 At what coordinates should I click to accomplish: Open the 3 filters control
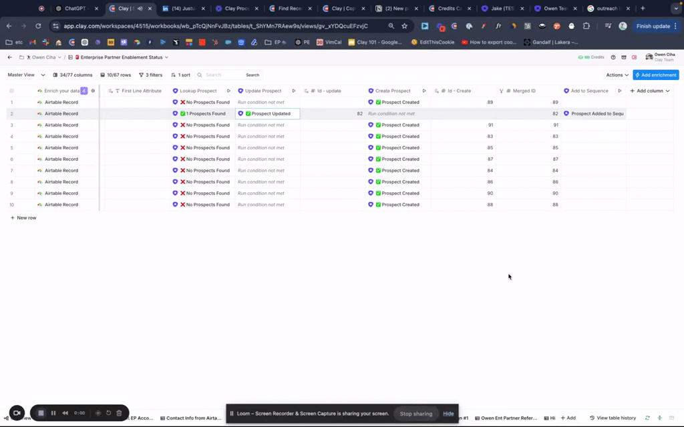(150, 75)
